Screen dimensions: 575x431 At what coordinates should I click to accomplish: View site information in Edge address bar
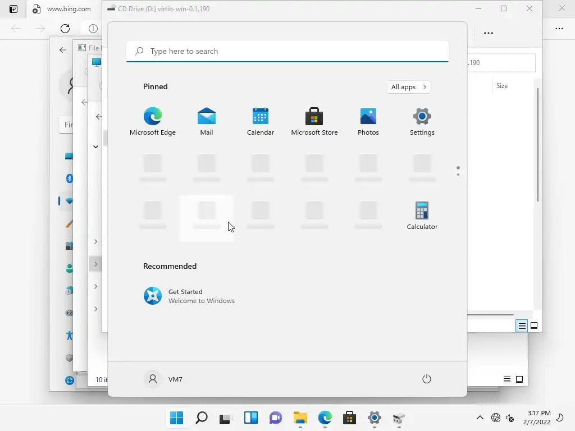93,29
